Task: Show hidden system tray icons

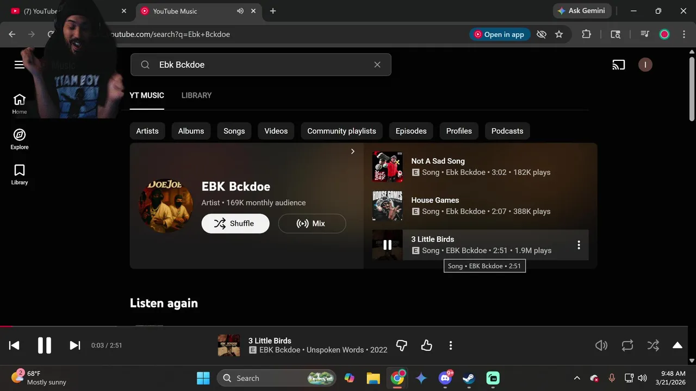Action: tap(577, 378)
